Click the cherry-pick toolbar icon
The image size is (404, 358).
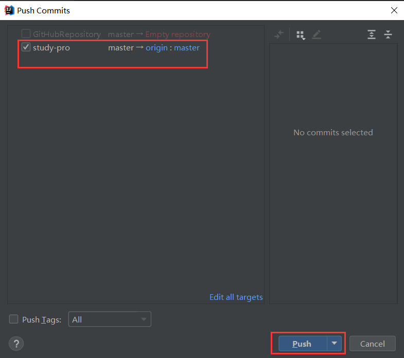tap(279, 34)
